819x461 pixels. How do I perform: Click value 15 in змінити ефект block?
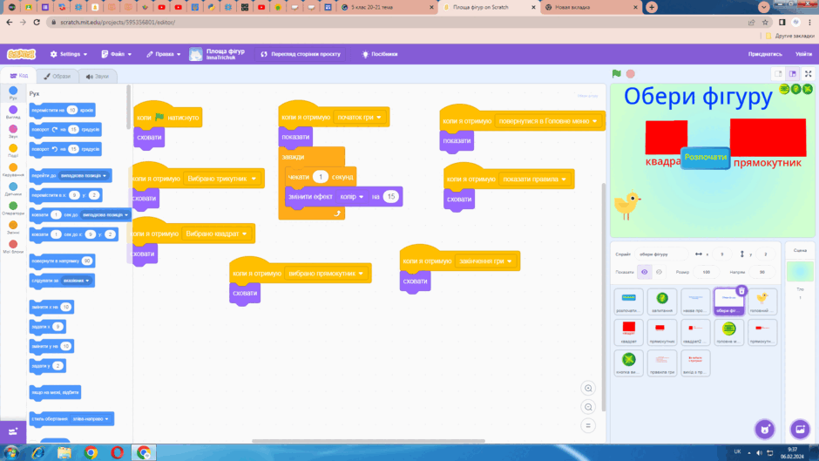(390, 197)
